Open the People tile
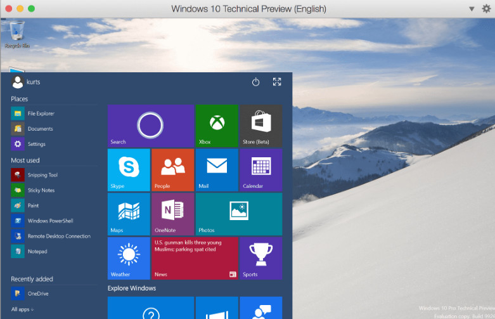The height and width of the screenshot is (319, 495). point(172,170)
